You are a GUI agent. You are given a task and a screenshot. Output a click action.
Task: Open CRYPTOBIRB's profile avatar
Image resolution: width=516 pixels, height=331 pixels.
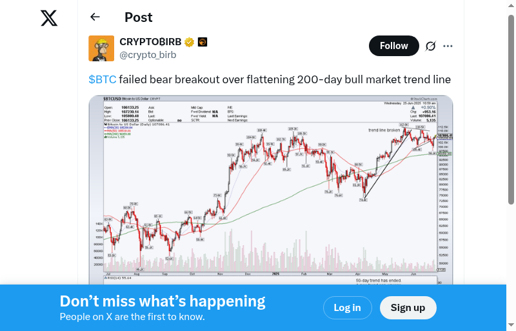pos(101,48)
